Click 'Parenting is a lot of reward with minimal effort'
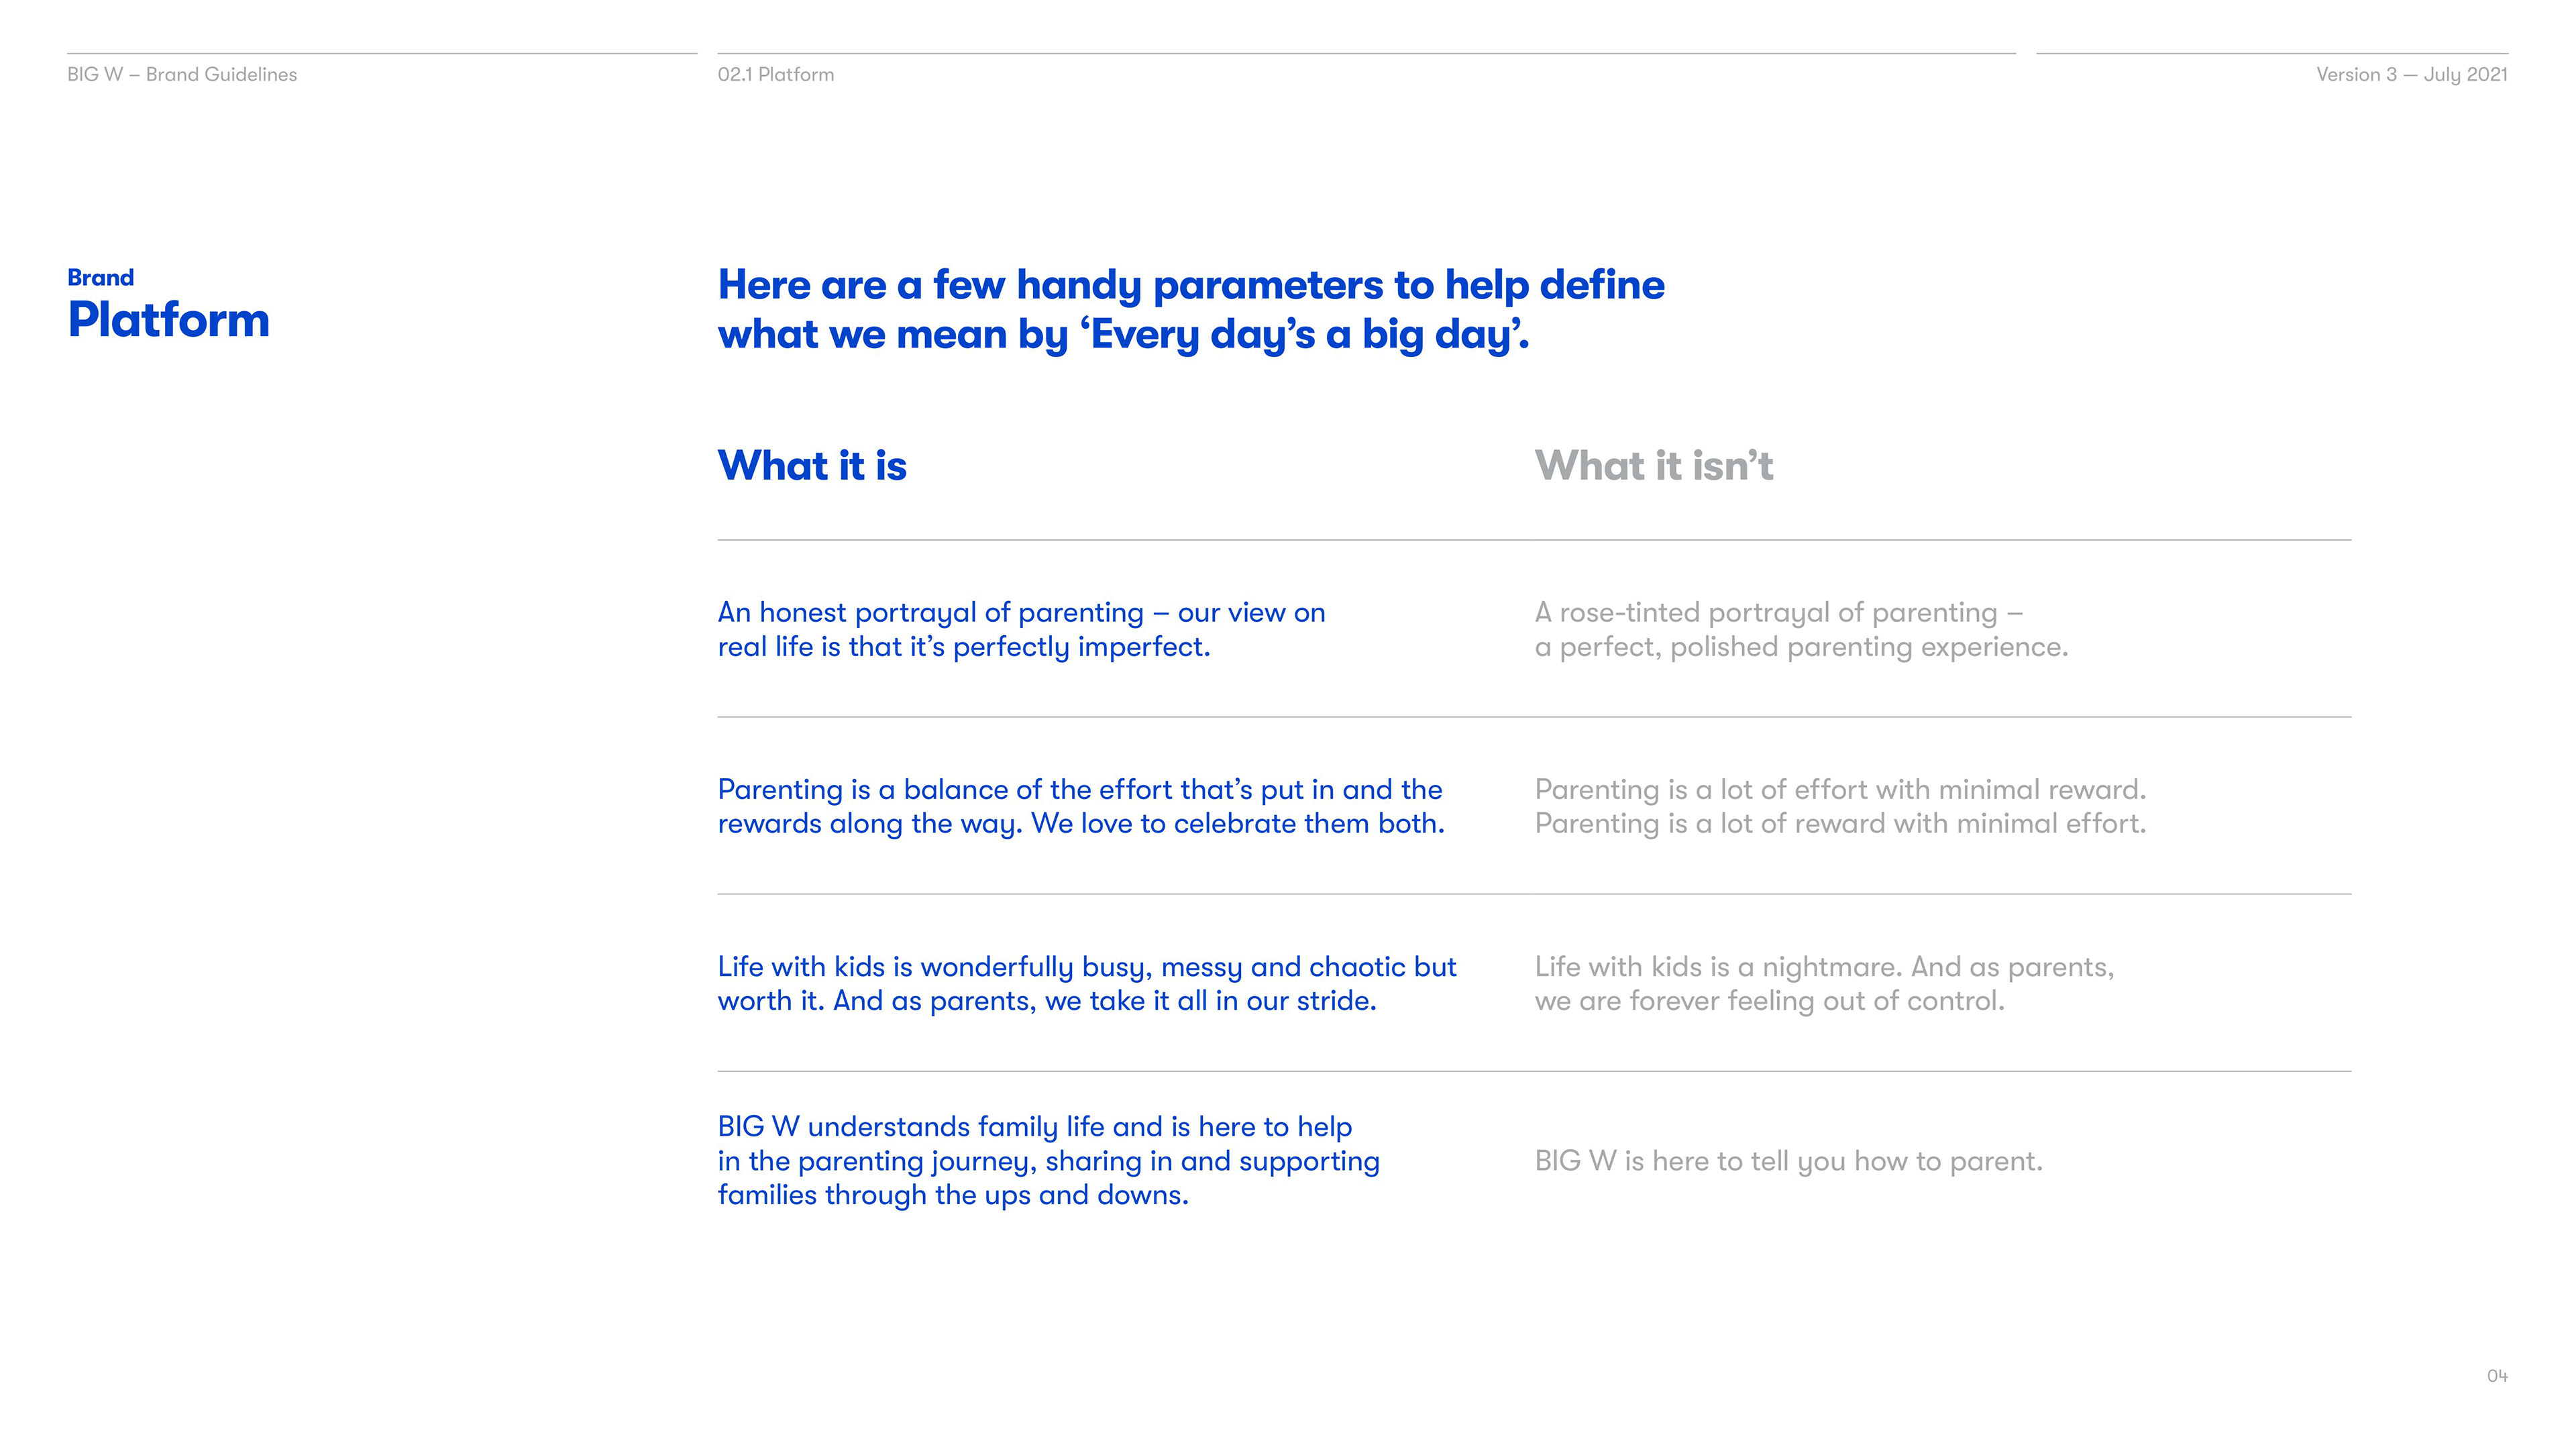 [x=1840, y=824]
